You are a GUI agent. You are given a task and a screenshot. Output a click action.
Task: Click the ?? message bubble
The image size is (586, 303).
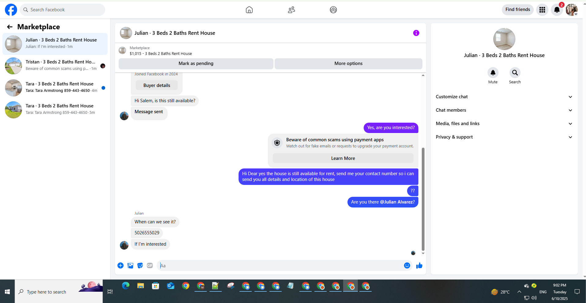point(413,191)
